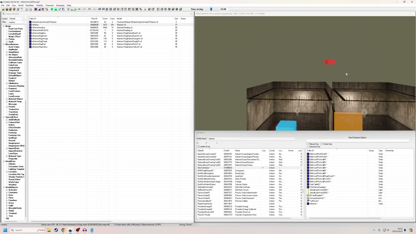Sort by Form ID column header
The width and height of the screenshot is (416, 234).
coord(95,19)
